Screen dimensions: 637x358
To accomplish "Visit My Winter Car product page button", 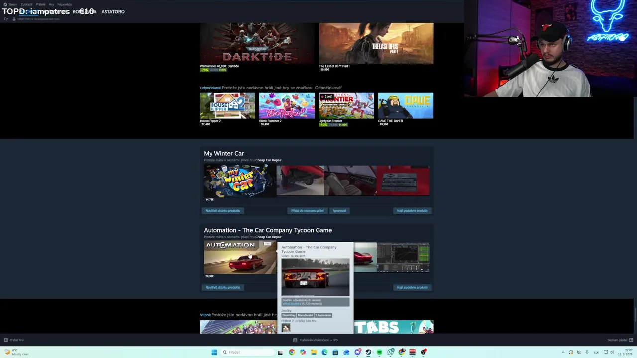I will point(222,211).
